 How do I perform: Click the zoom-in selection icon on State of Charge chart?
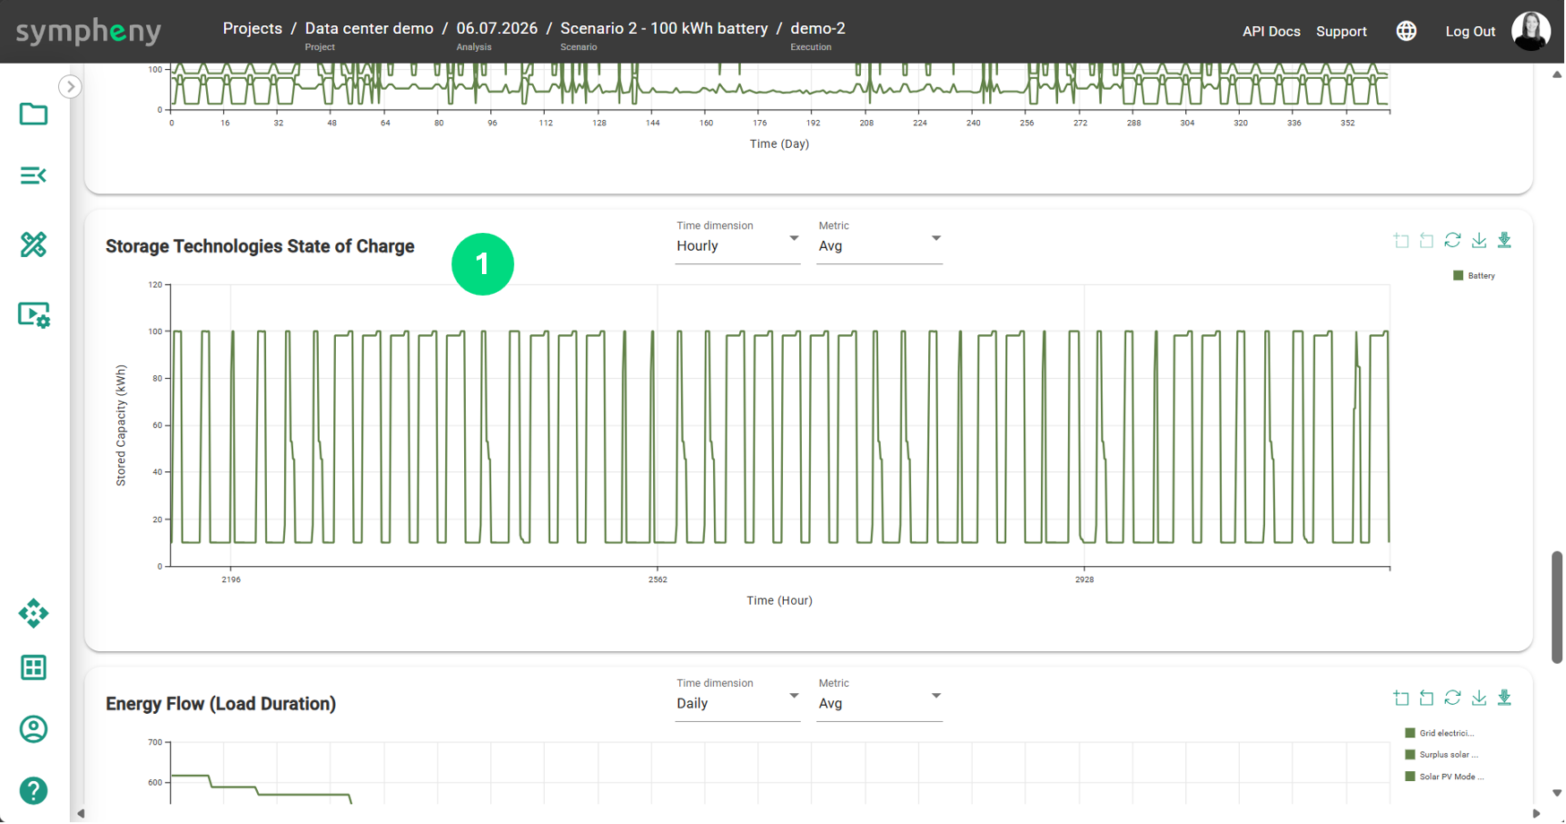pos(1402,240)
